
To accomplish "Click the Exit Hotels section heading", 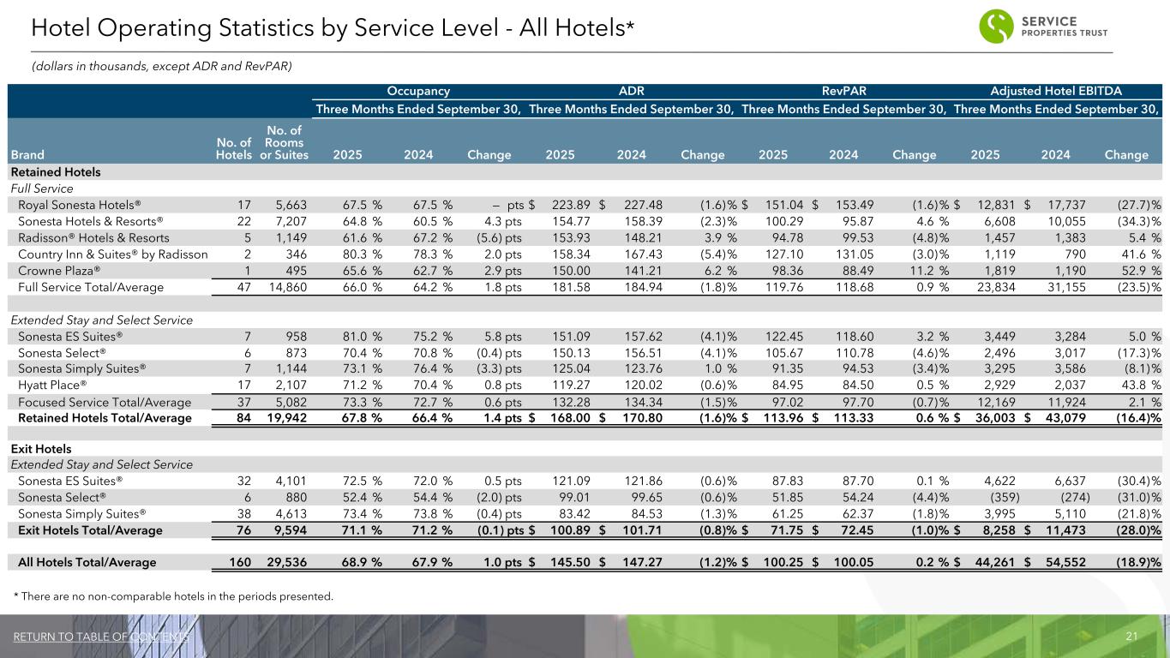I will (40, 449).
